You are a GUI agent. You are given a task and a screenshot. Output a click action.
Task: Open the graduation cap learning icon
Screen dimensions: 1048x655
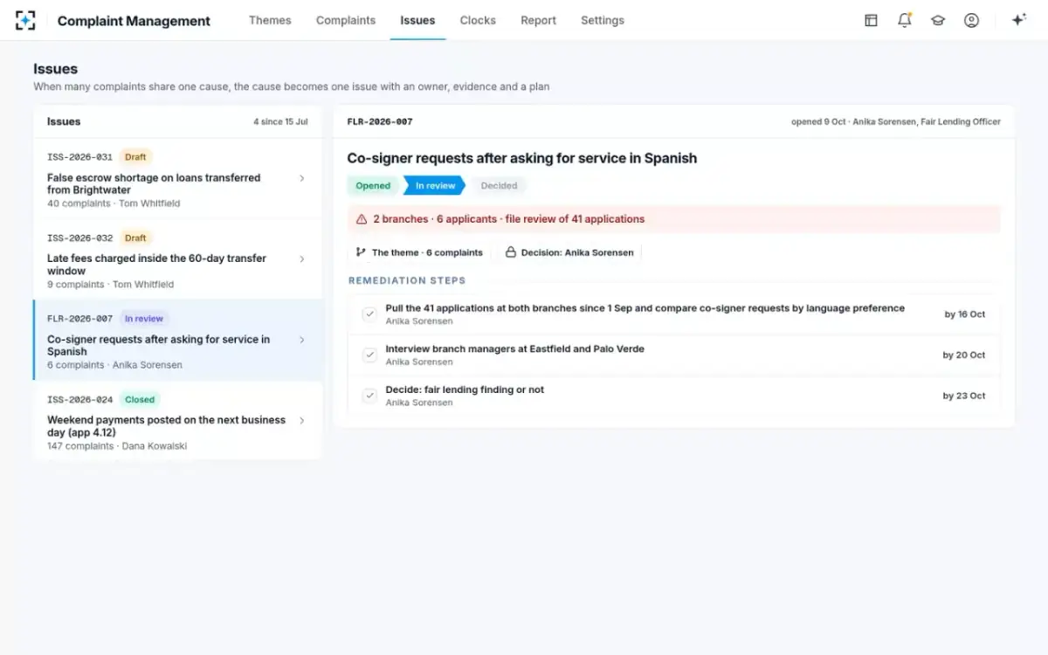[x=938, y=20]
